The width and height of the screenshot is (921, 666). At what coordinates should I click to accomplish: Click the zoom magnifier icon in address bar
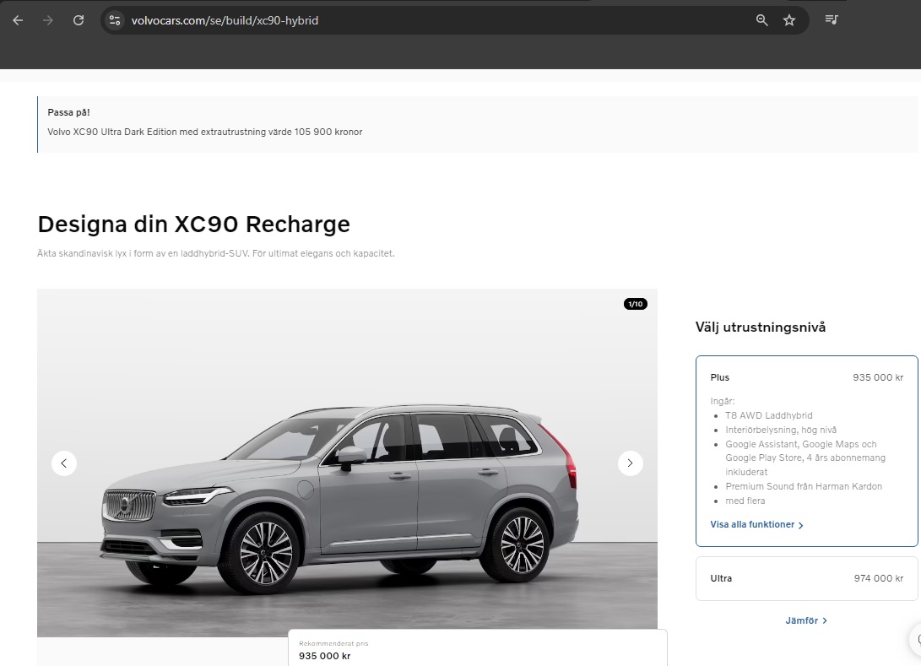click(x=761, y=20)
